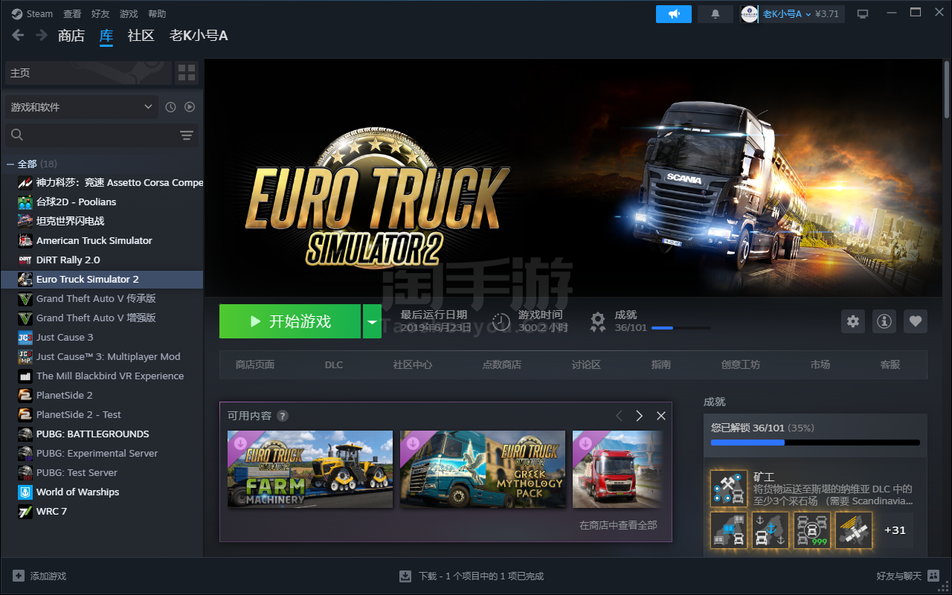Open friends and chat icon

pos(933,576)
